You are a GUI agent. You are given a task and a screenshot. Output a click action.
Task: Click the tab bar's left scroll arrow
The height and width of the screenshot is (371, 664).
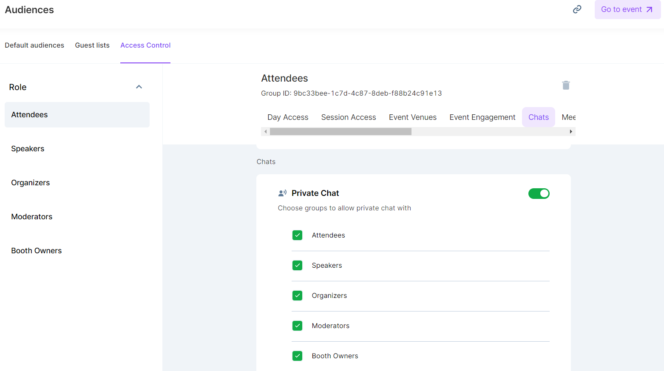click(x=266, y=132)
